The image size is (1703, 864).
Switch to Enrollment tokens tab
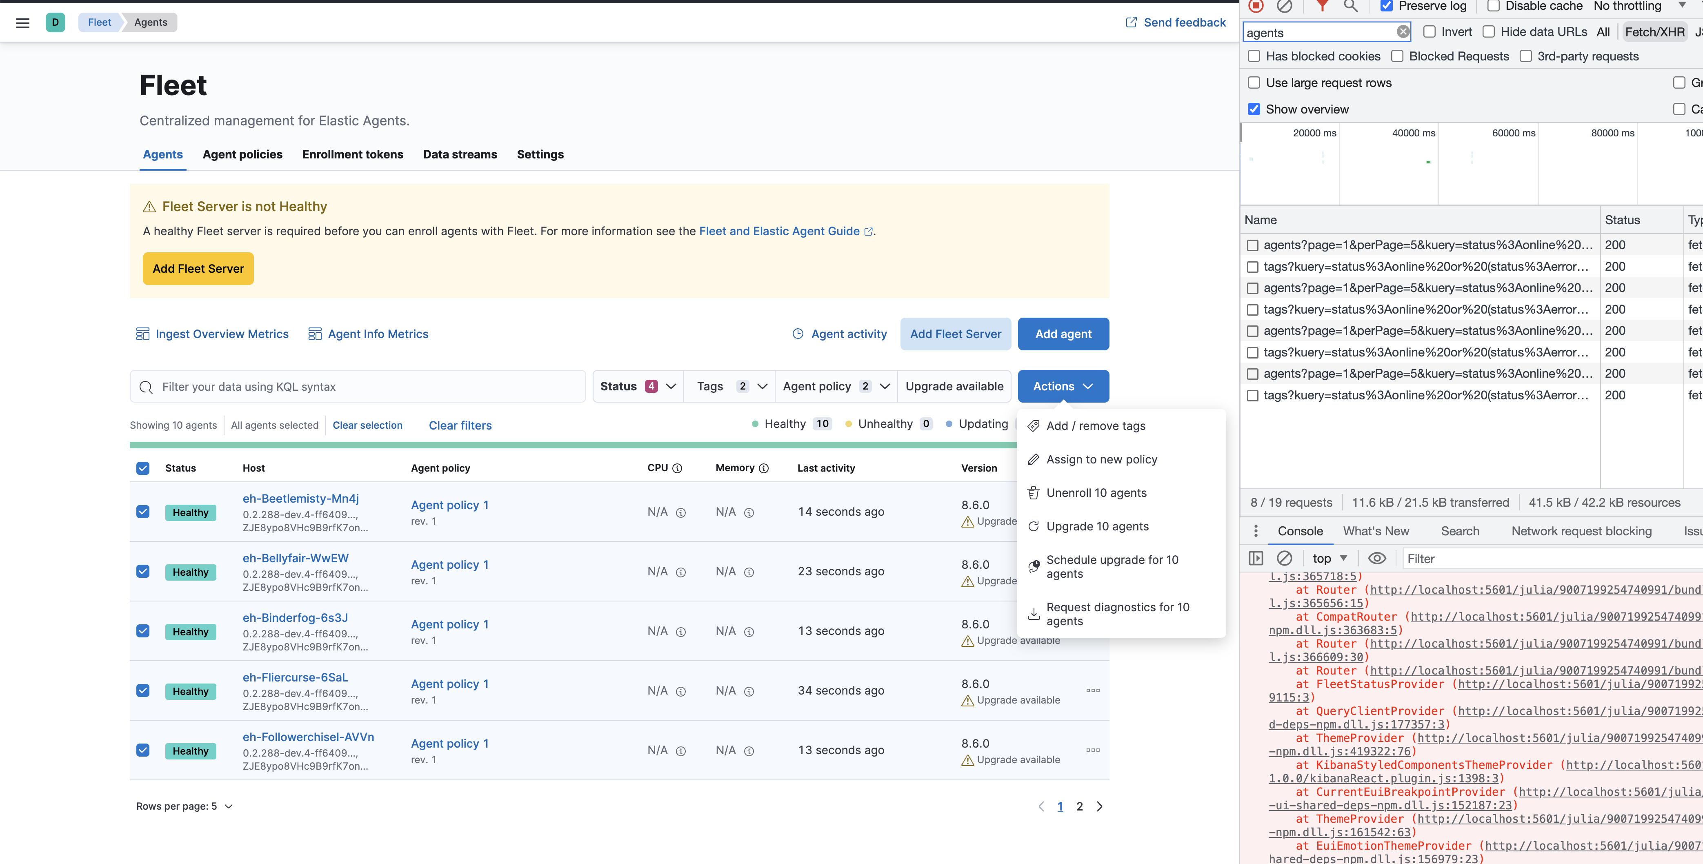point(352,154)
